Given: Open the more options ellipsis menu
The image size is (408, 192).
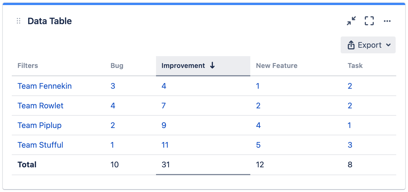Looking at the screenshot, I should coord(387,21).
